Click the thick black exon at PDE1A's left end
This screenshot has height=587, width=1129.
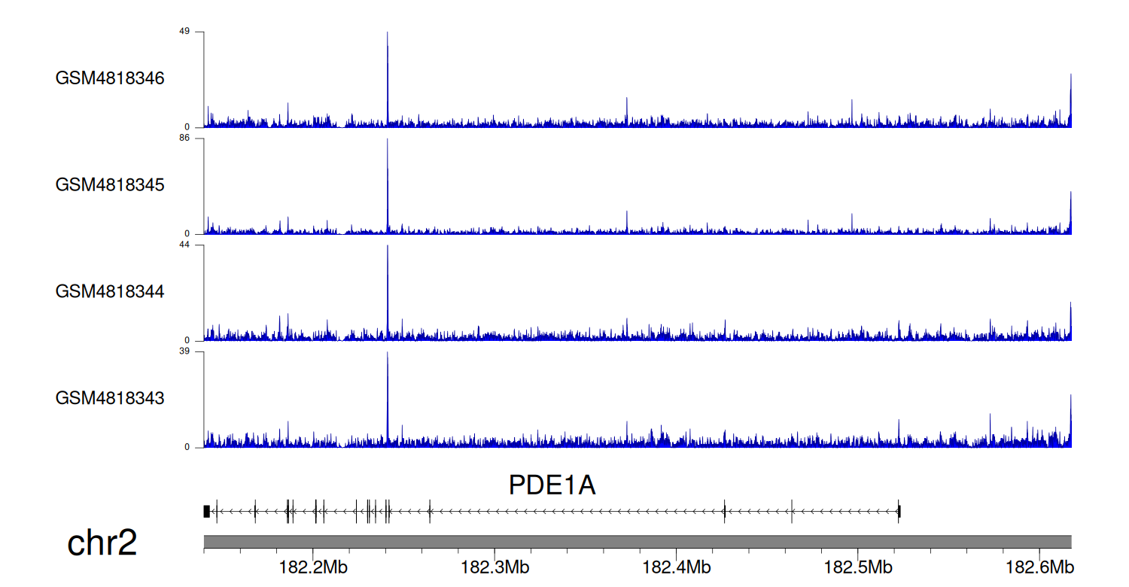pyautogui.click(x=207, y=512)
